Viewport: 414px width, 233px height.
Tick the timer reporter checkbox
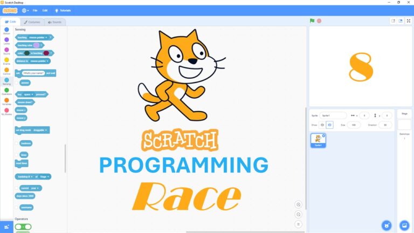pyautogui.click(x=17, y=155)
